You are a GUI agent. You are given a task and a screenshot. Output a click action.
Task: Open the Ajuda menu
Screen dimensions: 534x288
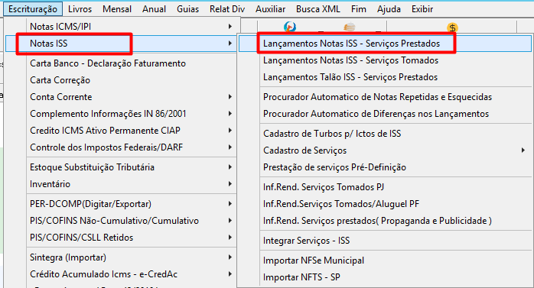click(389, 9)
